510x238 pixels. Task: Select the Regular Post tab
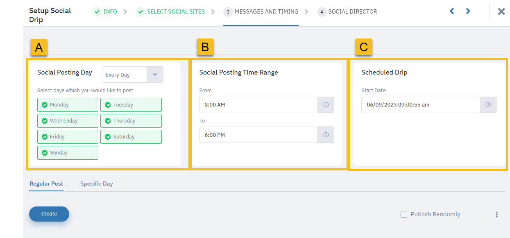click(x=46, y=184)
